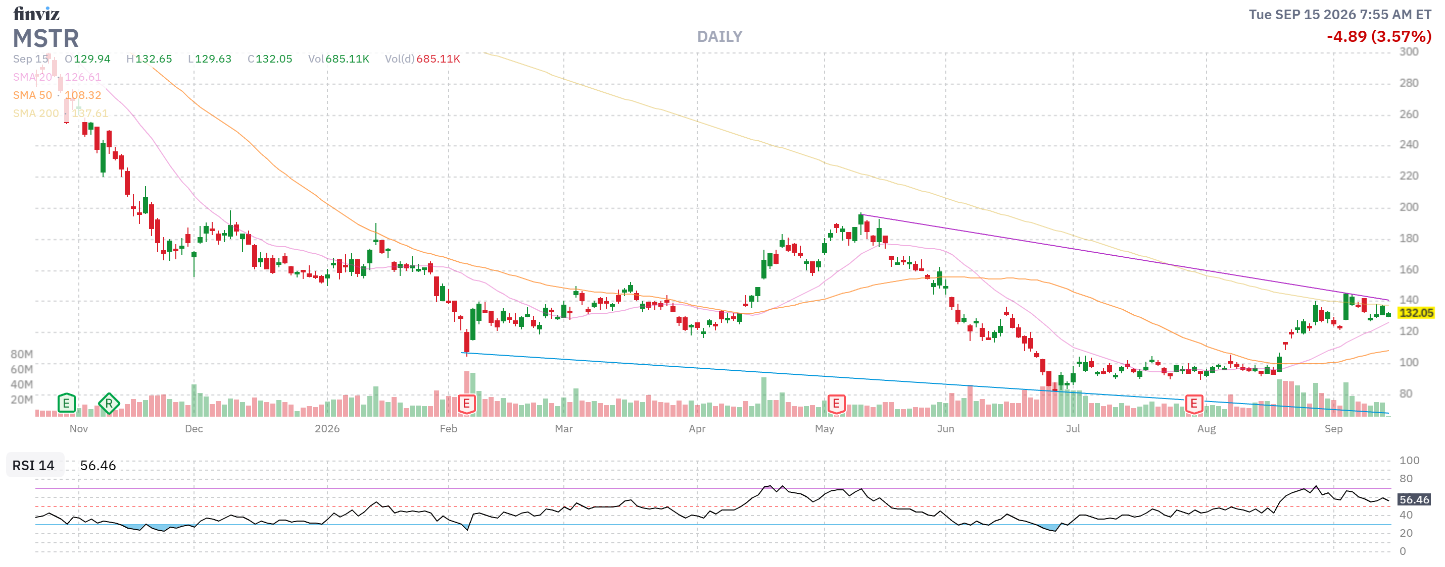Click the Apr label on the time axis
This screenshot has height=567, width=1445.
(697, 429)
